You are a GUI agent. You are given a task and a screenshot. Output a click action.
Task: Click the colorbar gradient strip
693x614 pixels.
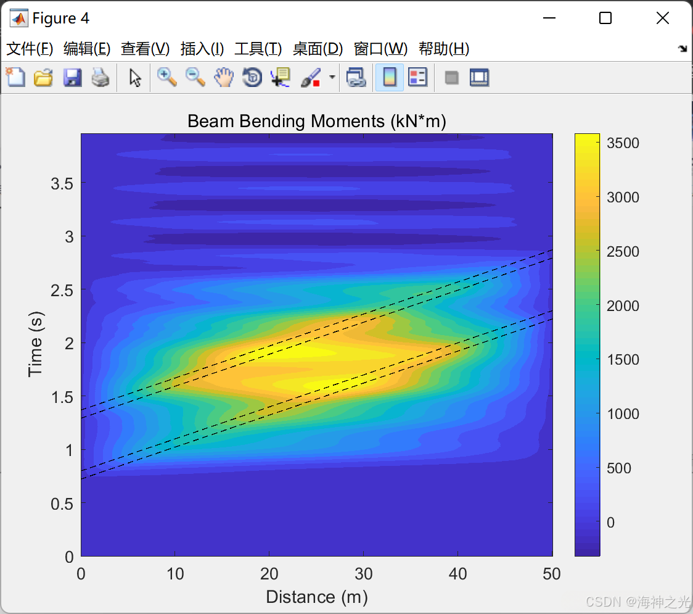(x=587, y=344)
